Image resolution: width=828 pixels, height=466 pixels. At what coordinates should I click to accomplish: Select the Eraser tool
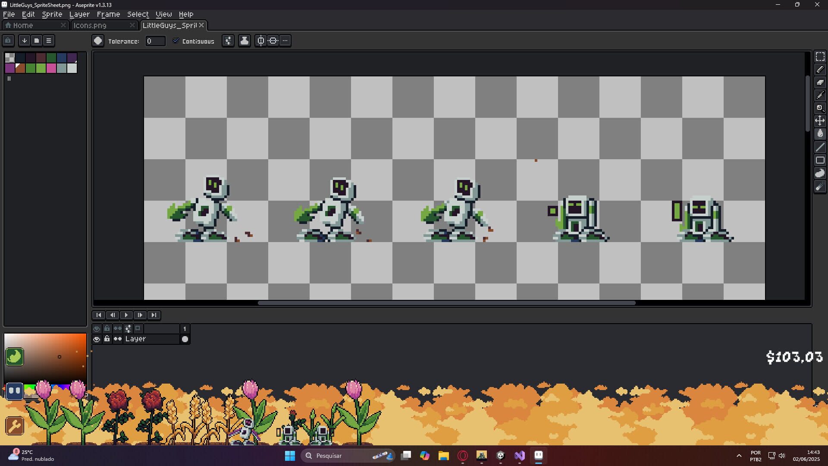click(820, 82)
